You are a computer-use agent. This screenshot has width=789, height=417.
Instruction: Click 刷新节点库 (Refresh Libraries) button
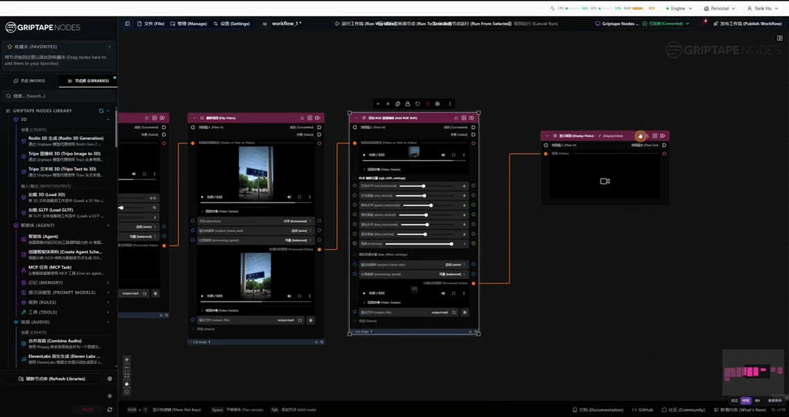coord(52,379)
